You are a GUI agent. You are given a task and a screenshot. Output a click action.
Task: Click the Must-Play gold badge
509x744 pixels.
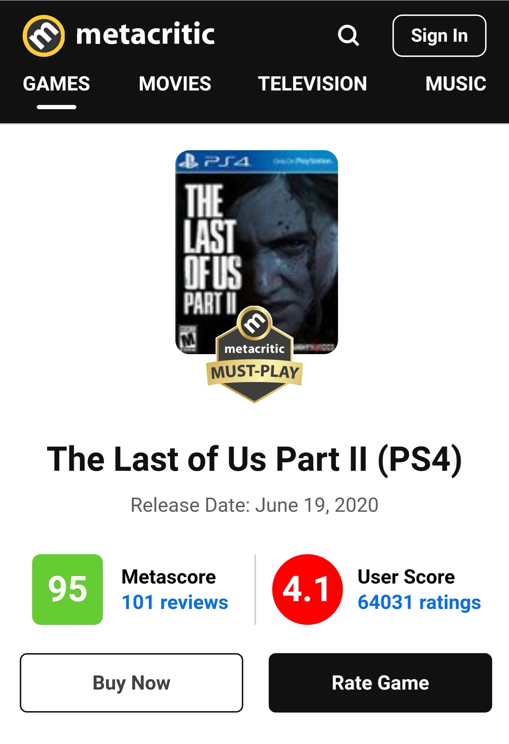tap(255, 355)
